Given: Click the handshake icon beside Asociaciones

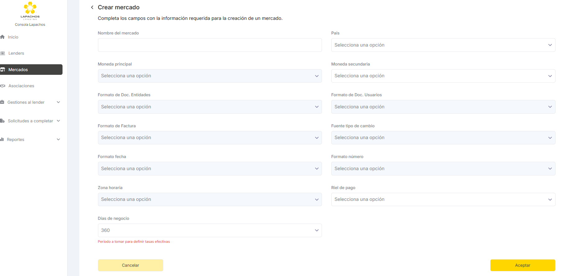Looking at the screenshot, I should [3, 86].
